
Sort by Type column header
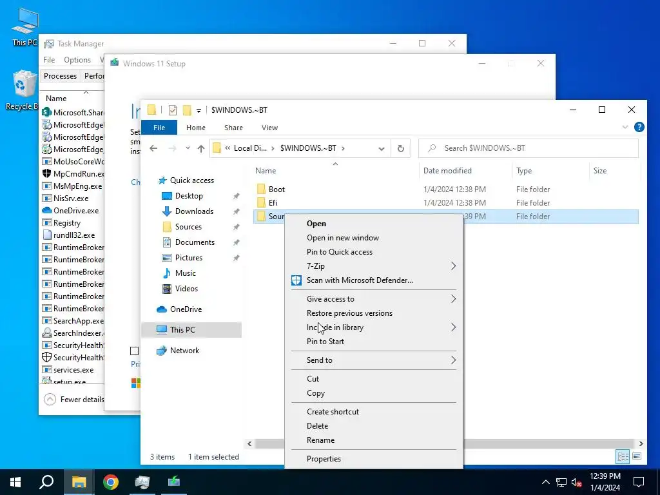point(523,170)
